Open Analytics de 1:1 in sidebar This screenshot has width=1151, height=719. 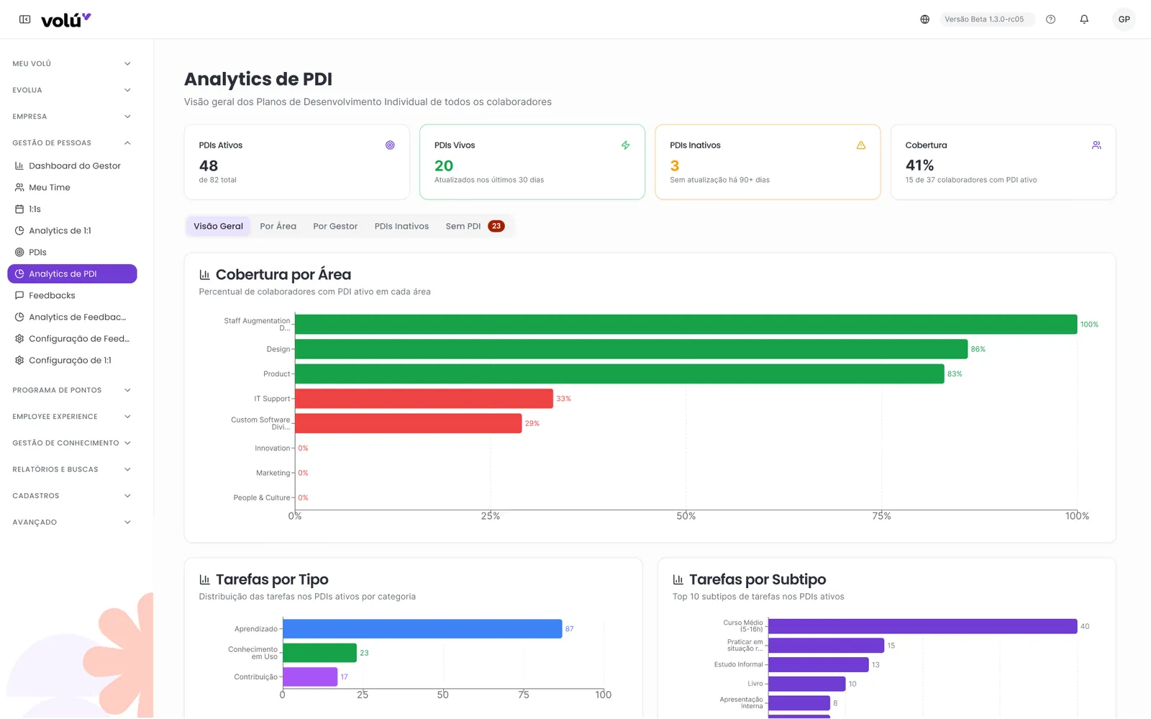[72, 230]
